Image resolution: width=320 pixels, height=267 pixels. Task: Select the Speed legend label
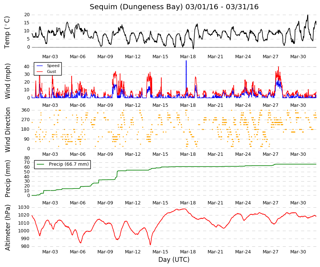click(53, 66)
